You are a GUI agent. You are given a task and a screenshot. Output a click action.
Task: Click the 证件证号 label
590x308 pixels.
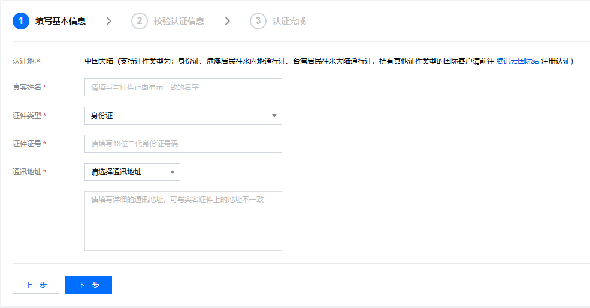[27, 144]
